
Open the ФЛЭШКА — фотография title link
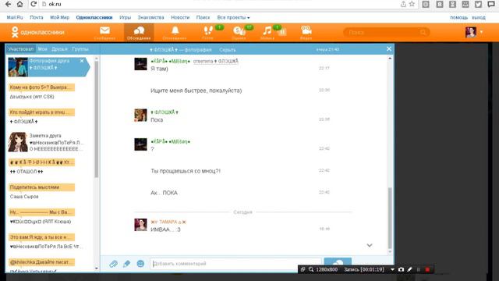(180, 50)
